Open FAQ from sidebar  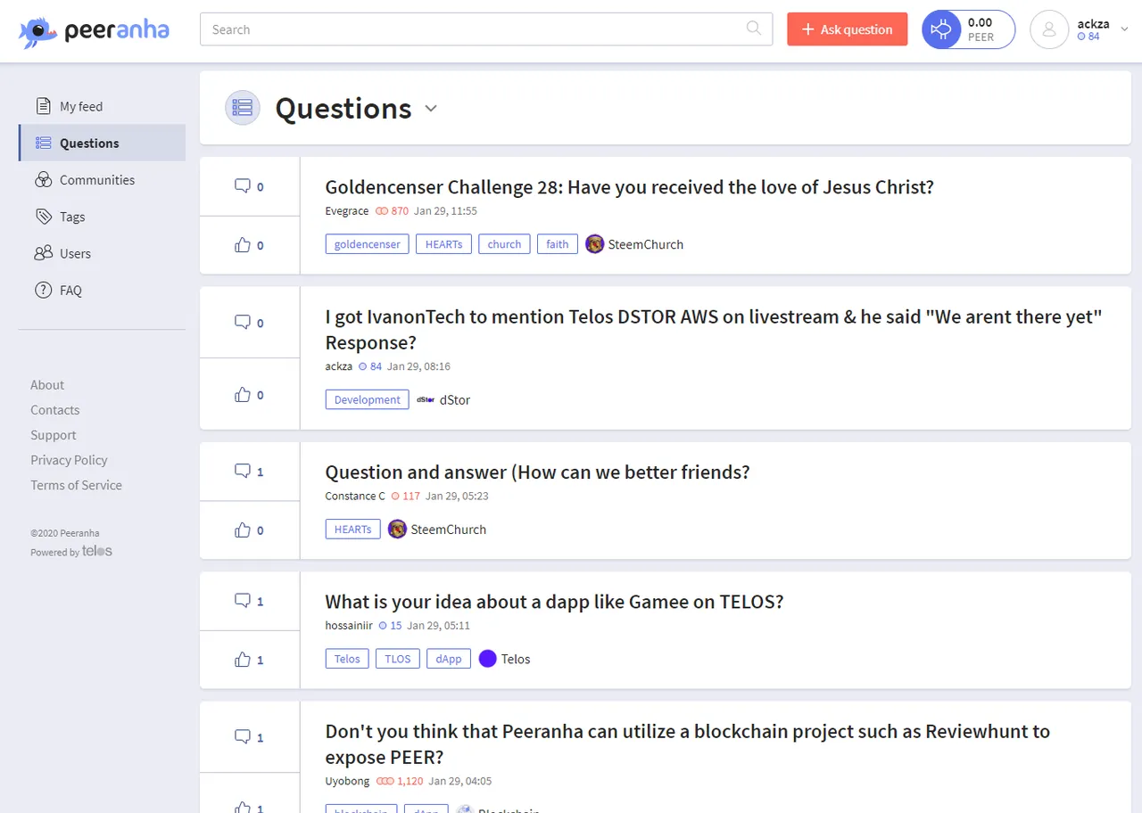tap(102, 290)
